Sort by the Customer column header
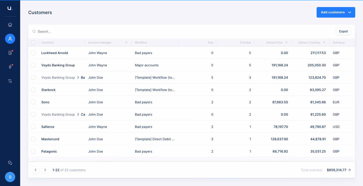This screenshot has width=363, height=186. point(48,42)
